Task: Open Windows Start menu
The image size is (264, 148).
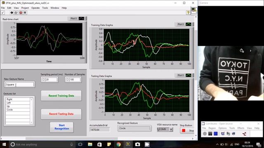Action: [4, 144]
